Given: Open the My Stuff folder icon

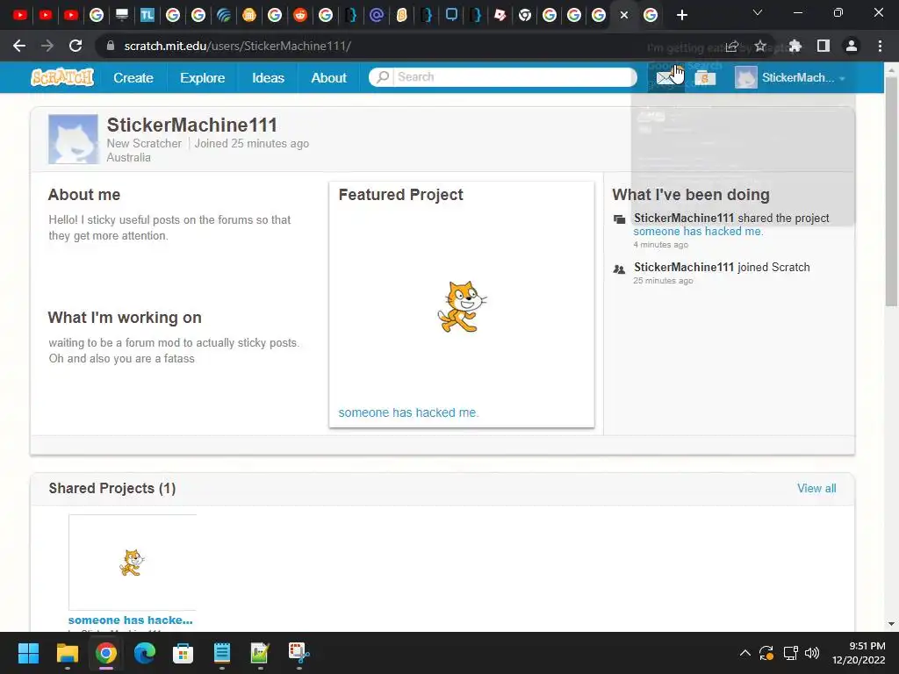Looking at the screenshot, I should (705, 78).
